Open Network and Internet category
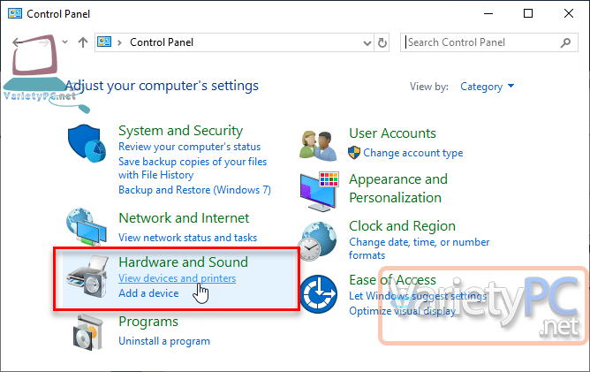The height and width of the screenshot is (372, 590). point(184,218)
